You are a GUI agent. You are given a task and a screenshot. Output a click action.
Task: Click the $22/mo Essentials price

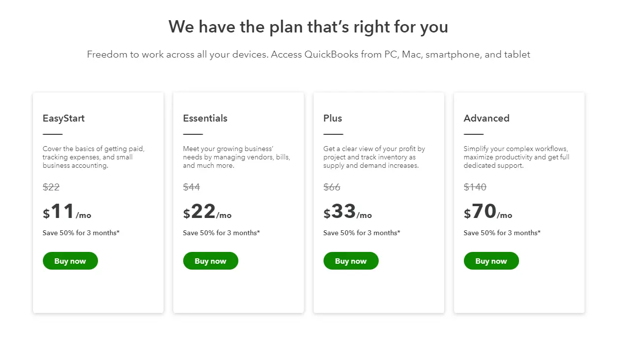207,212
